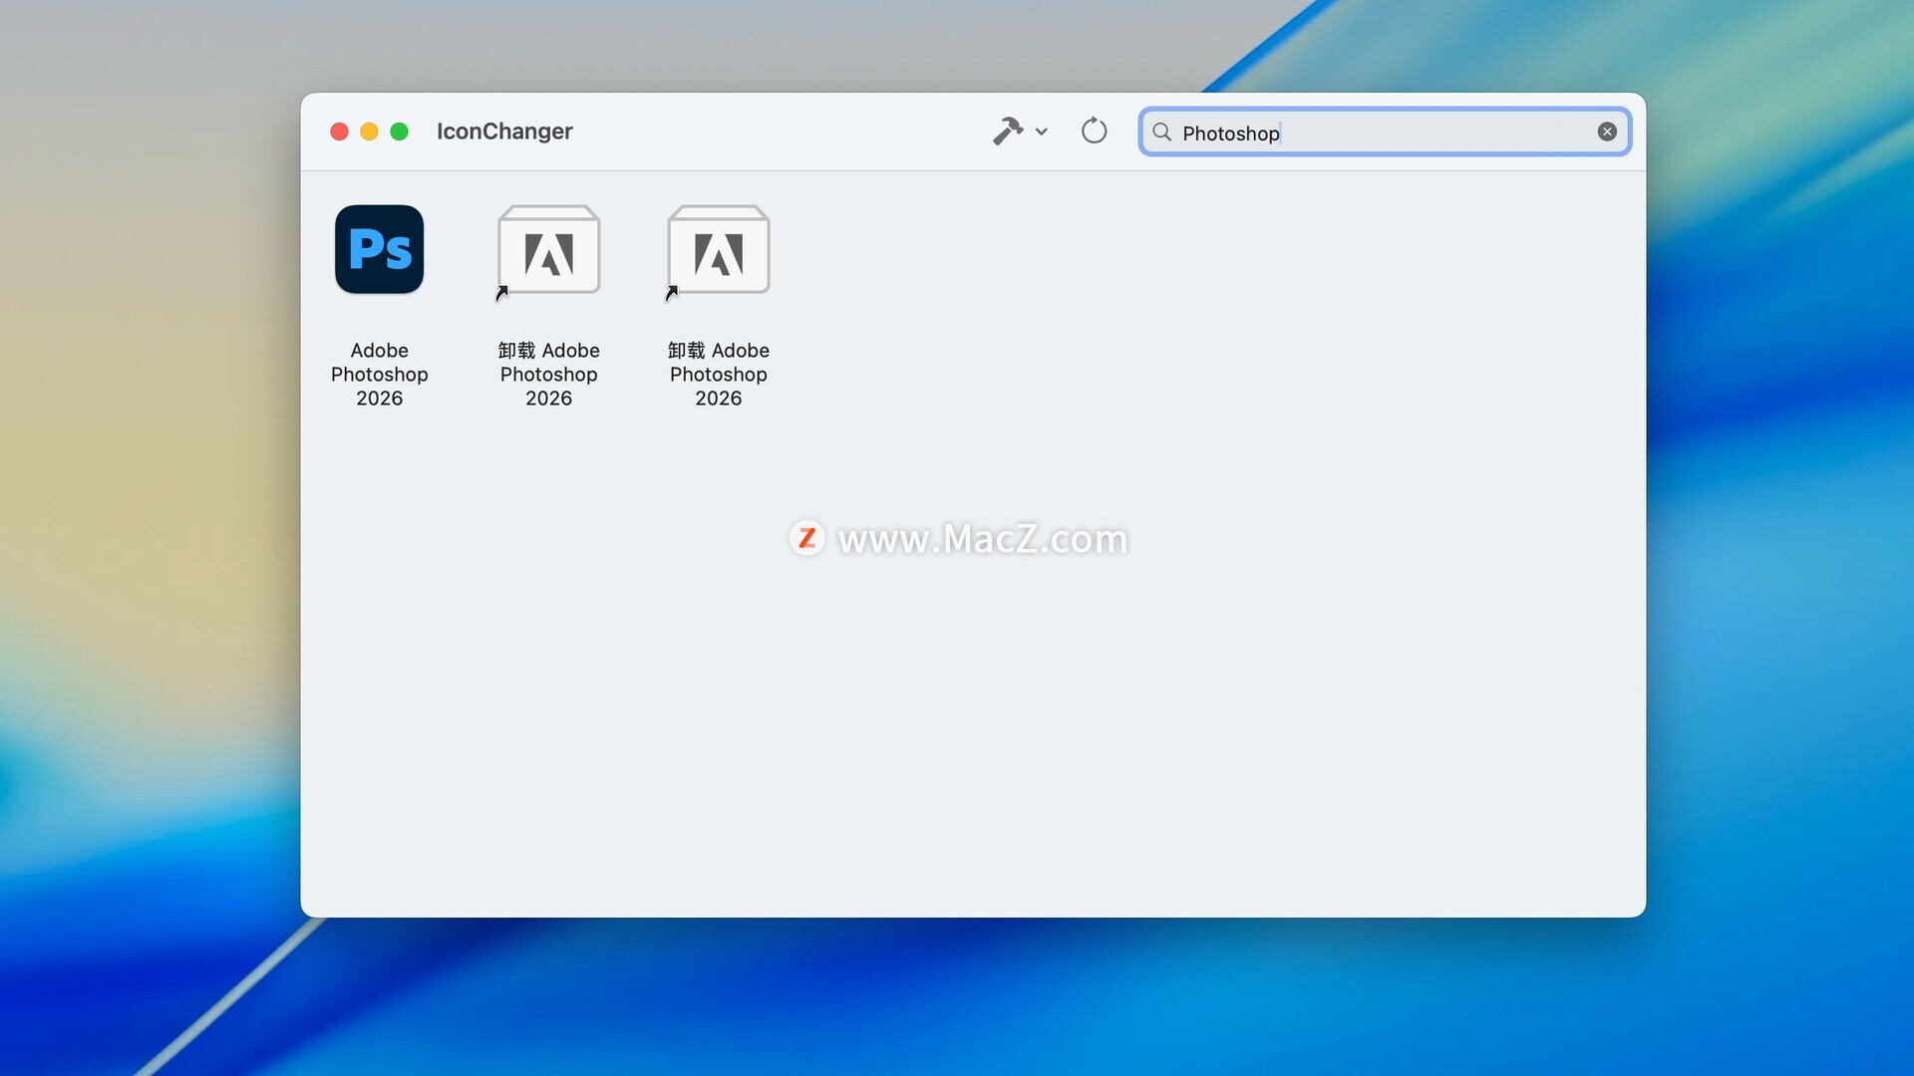Close the IconChanger window
This screenshot has width=1914, height=1076.
coord(339,132)
